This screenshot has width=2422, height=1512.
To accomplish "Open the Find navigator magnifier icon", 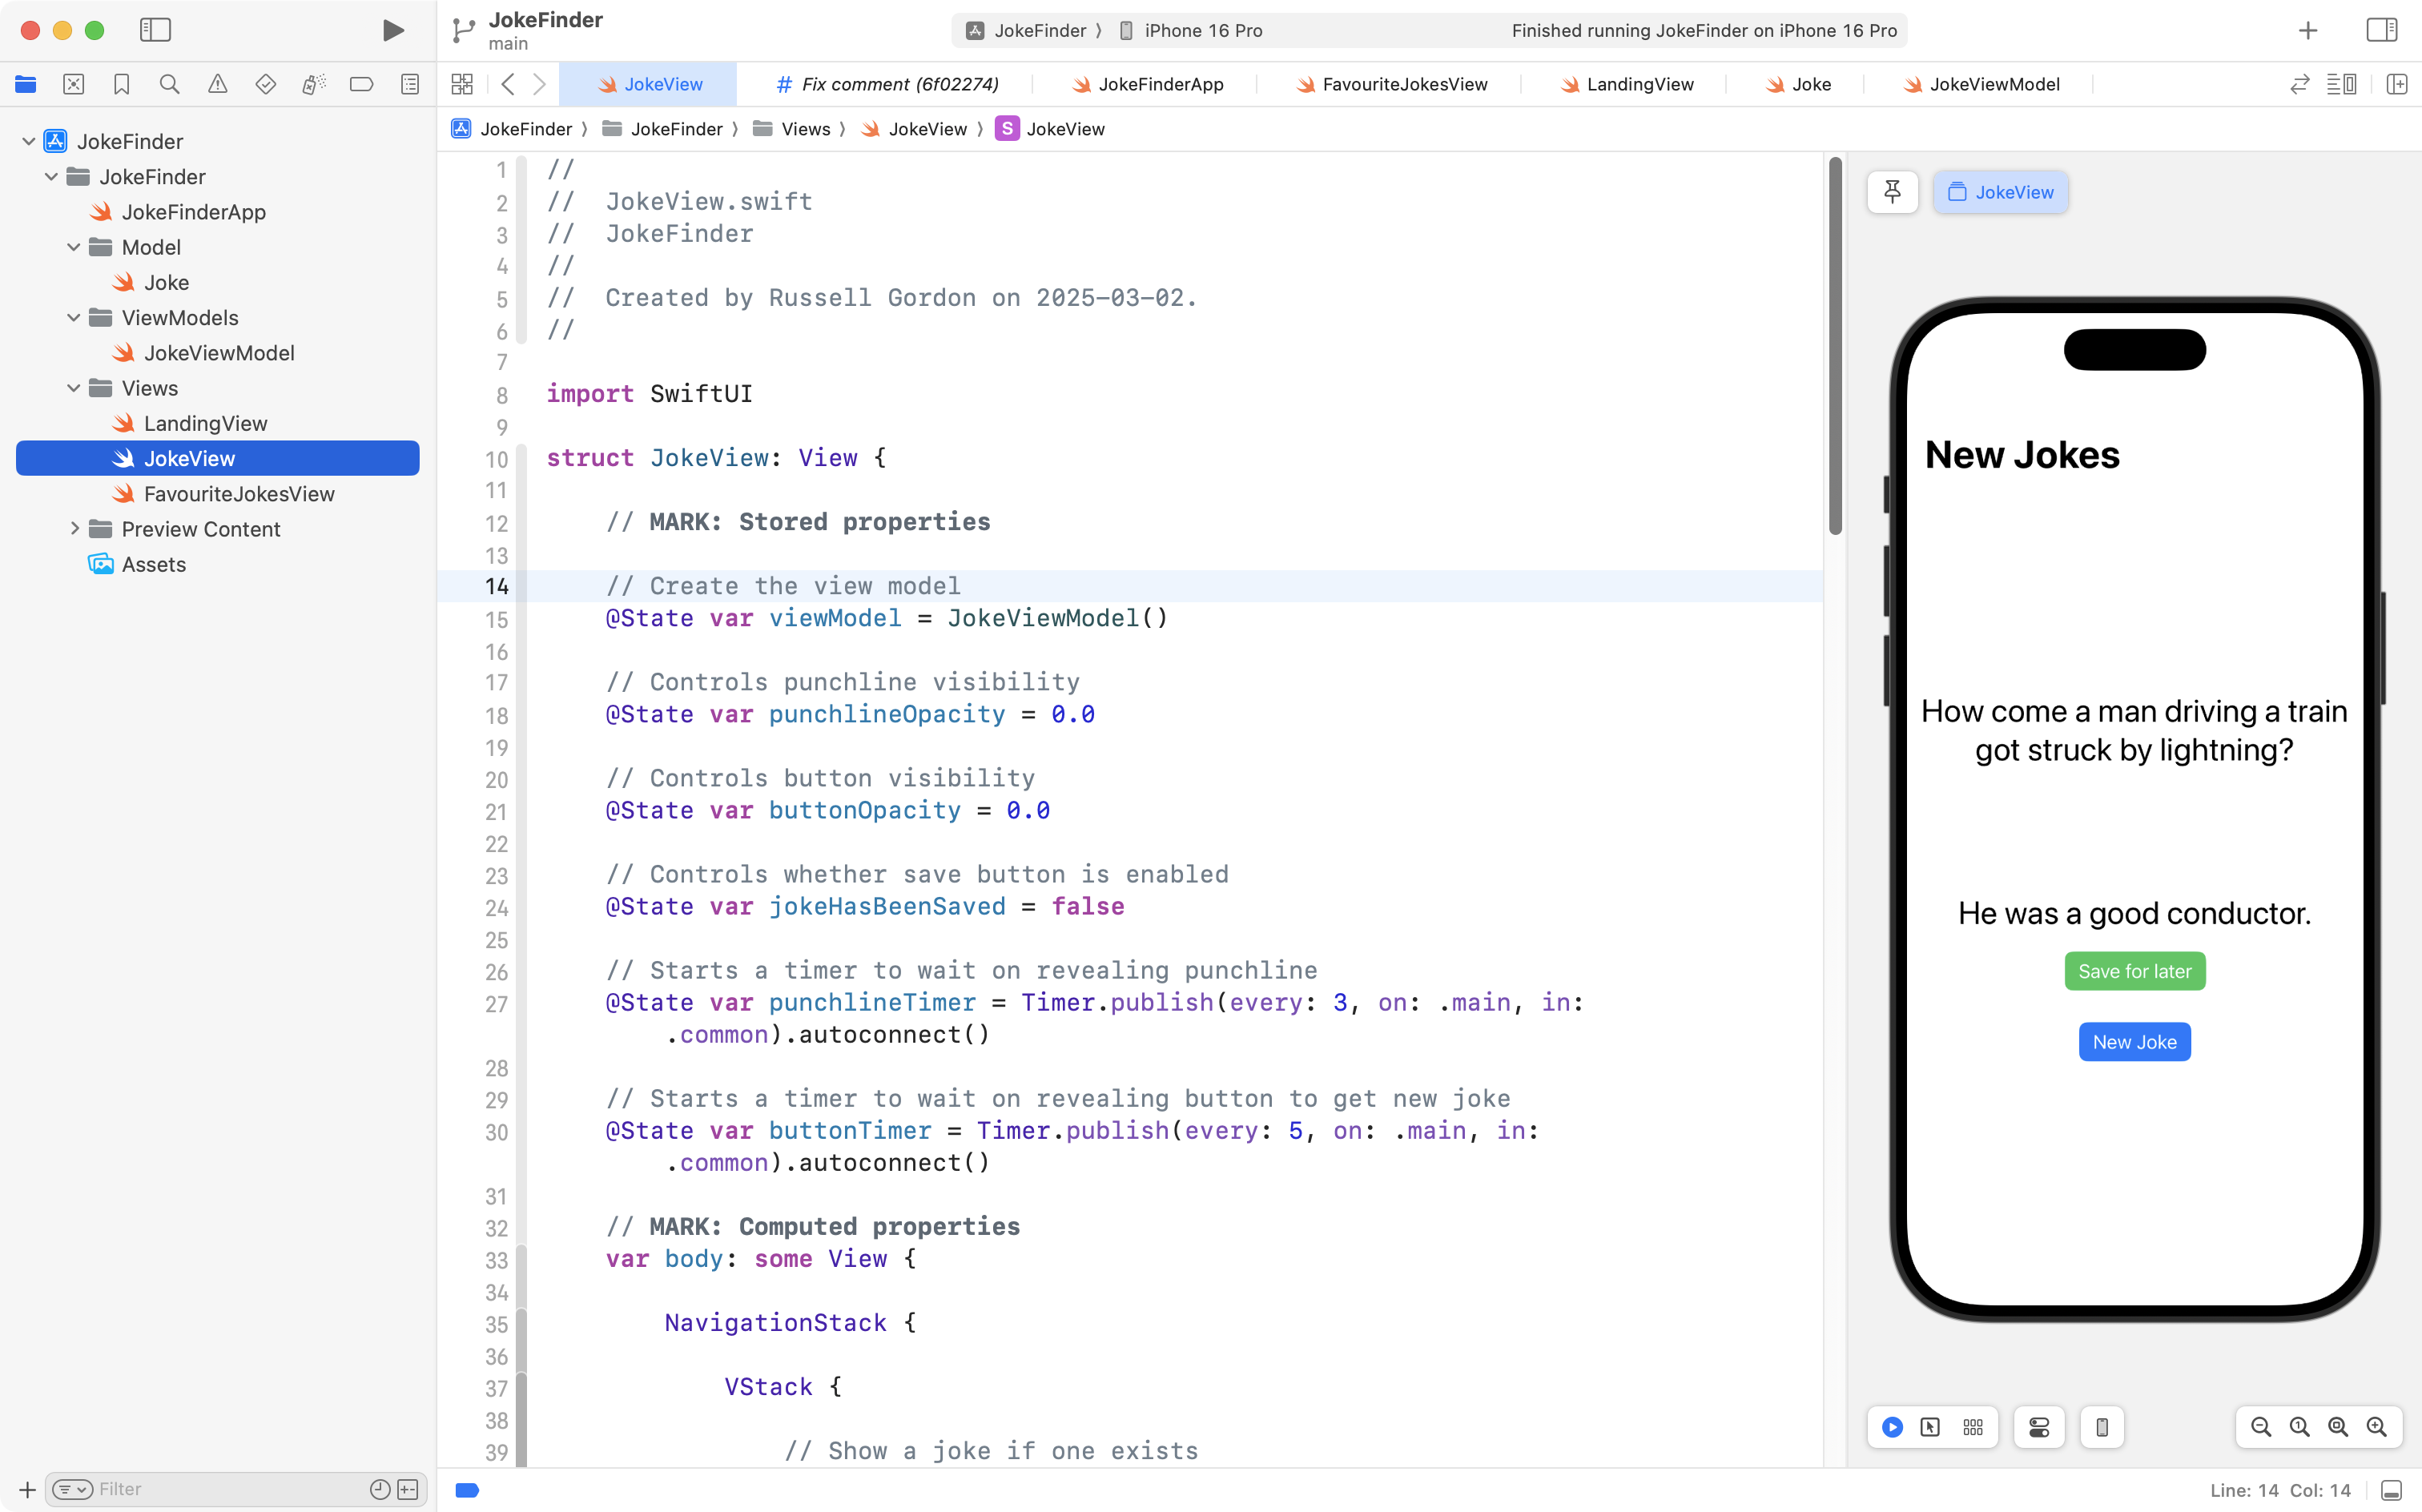I will pyautogui.click(x=170, y=84).
